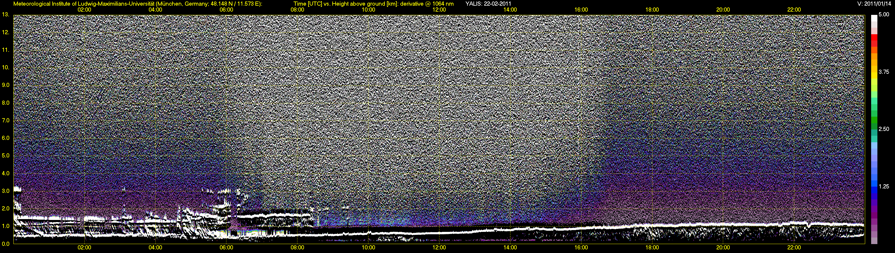The width and height of the screenshot is (895, 253).
Task: Click 10:00 on the bottom time axis
Action: tap(368, 247)
